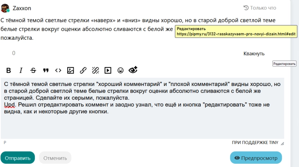This screenshot has height=167, width=299.
Task: Insert a spoiler with the eye-plus icon
Action: coord(133,70)
